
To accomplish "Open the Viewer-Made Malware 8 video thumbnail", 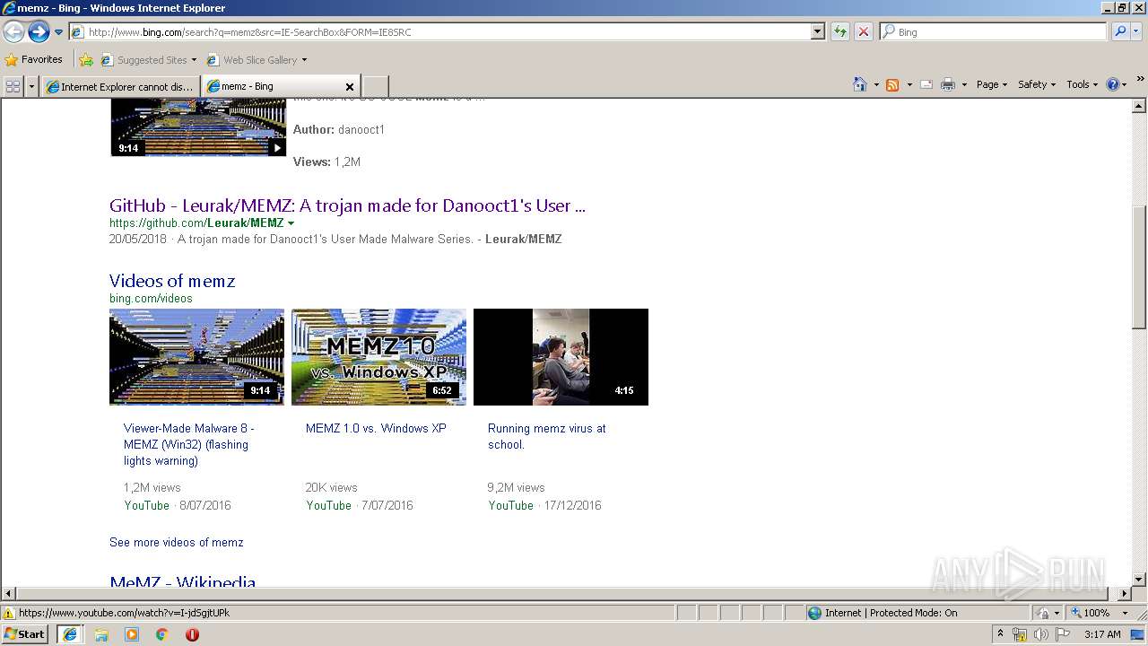I will point(196,357).
